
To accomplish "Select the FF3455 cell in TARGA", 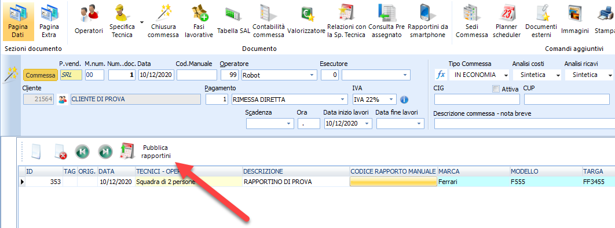I will (x=599, y=182).
